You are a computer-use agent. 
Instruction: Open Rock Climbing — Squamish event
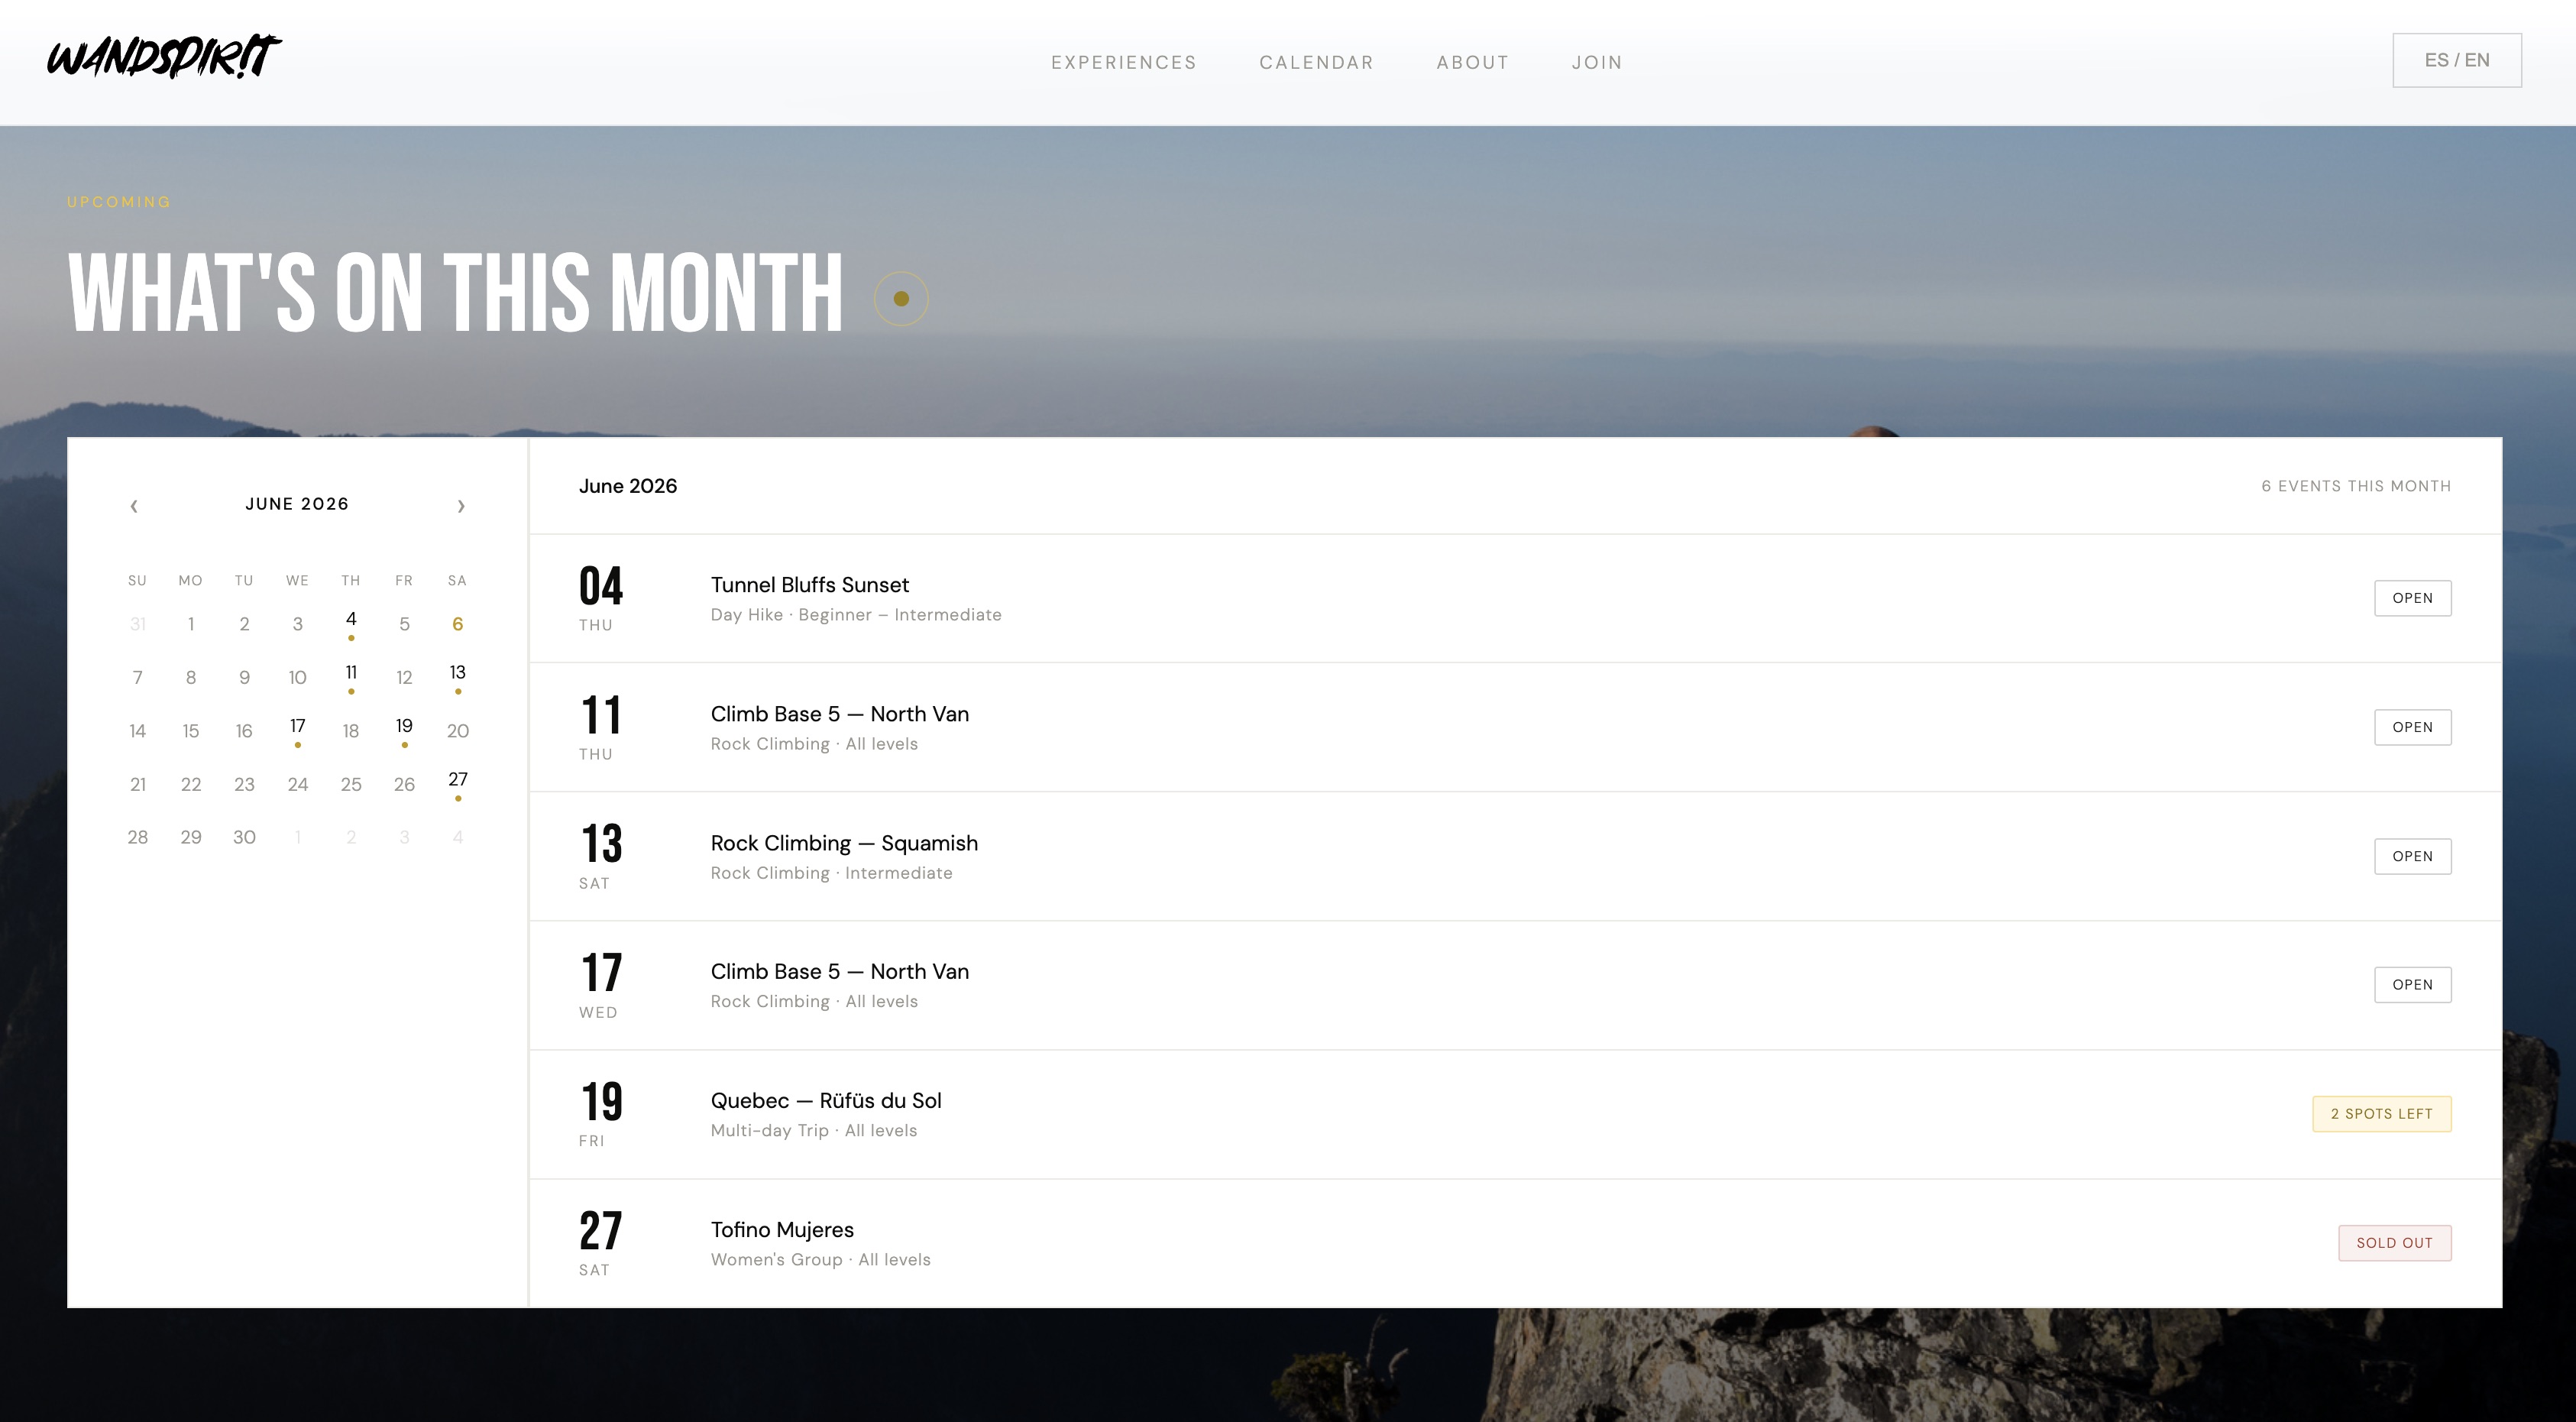pyautogui.click(x=1515, y=856)
